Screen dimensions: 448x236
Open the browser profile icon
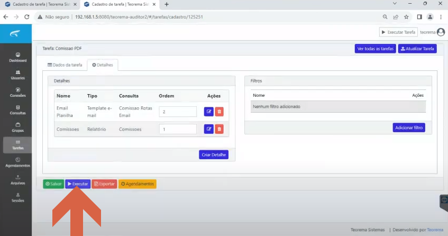tap(430, 17)
